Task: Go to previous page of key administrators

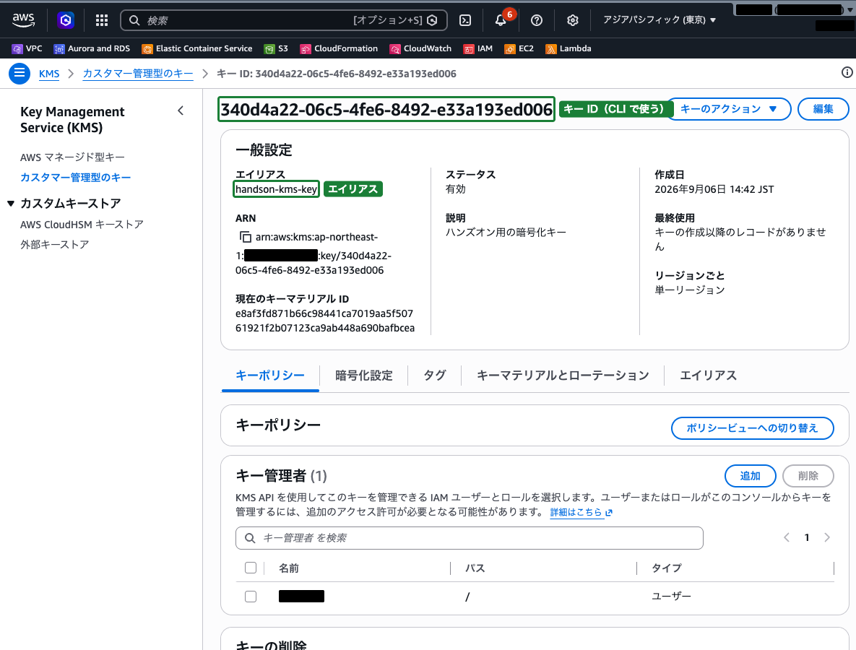Action: (x=787, y=537)
